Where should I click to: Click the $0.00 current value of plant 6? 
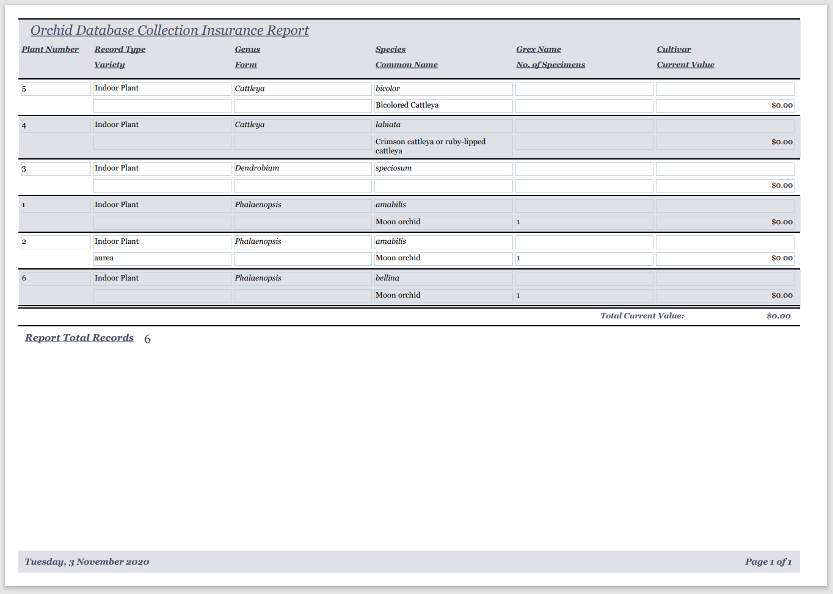(725, 296)
